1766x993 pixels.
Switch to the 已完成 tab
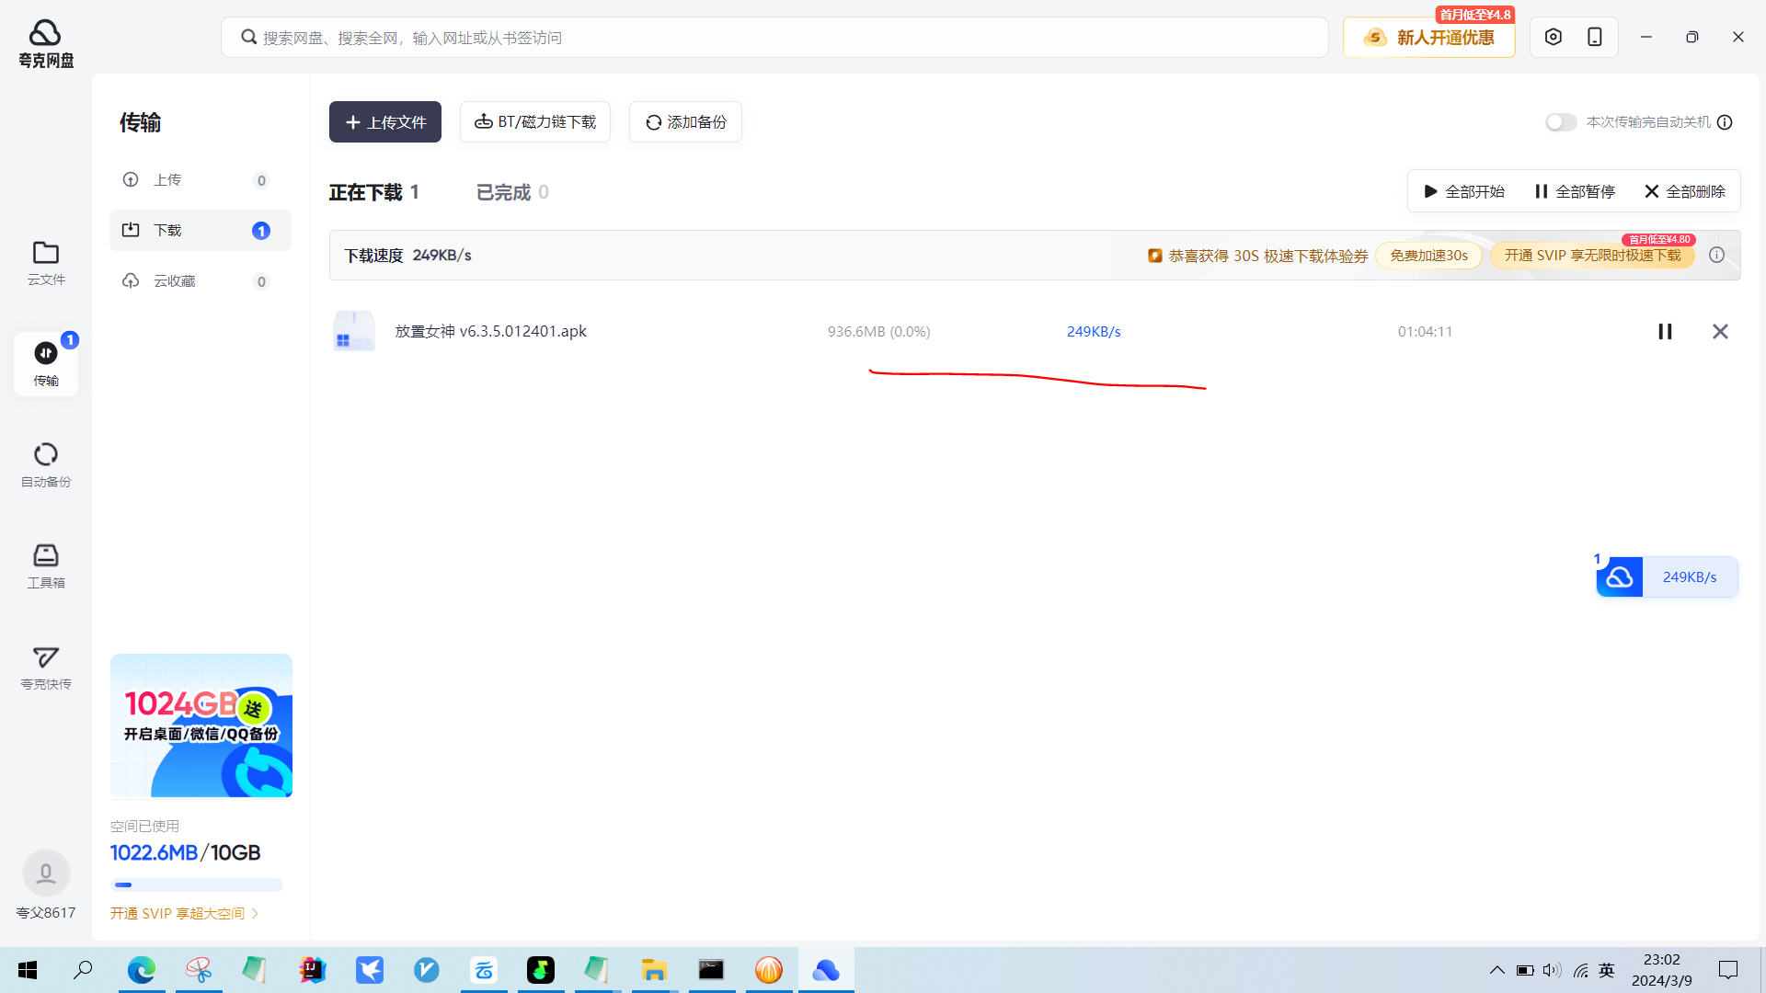(512, 192)
